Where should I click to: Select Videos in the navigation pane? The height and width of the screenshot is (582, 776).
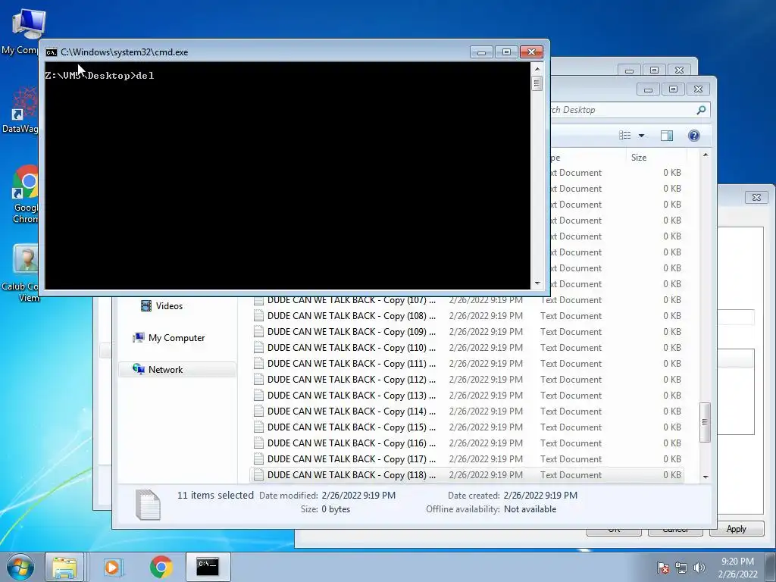click(169, 306)
